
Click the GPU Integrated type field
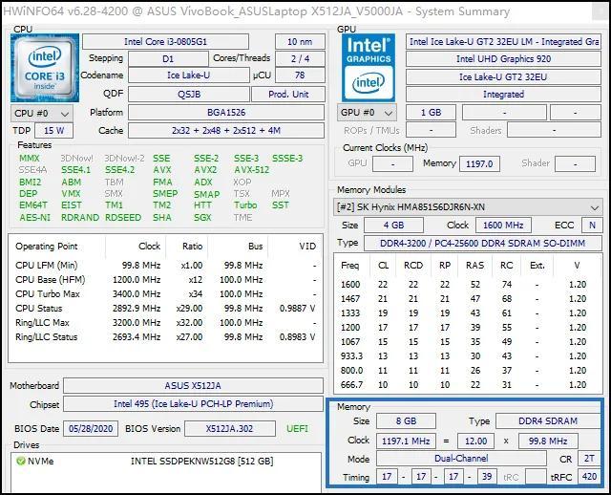click(503, 95)
